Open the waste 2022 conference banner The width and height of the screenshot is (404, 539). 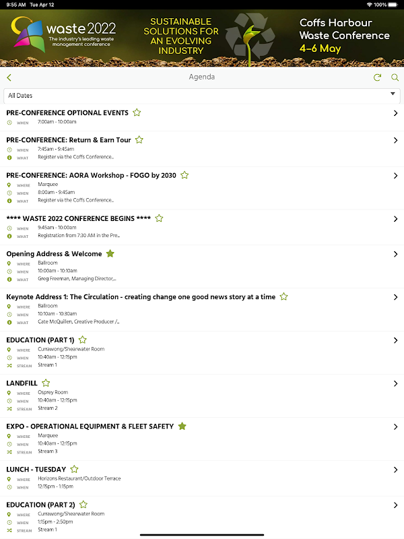click(202, 38)
